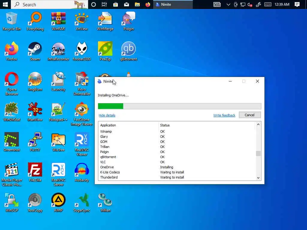Select the RealVNC Viewer shortcut
Image resolution: width=307 pixels, height=230 pixels.
[82, 144]
